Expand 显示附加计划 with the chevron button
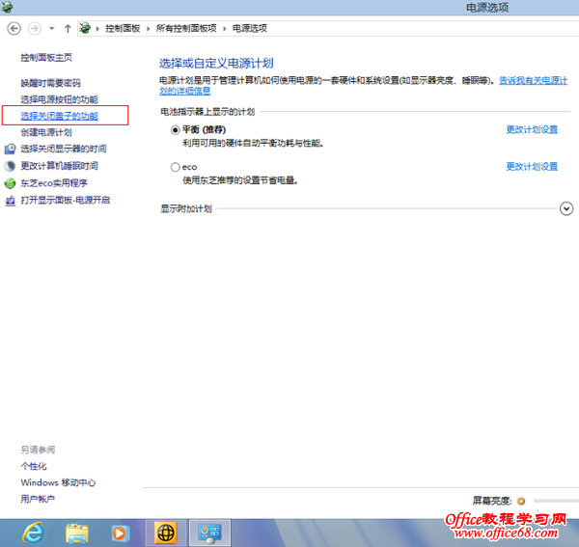The width and height of the screenshot is (579, 547). tap(566, 208)
